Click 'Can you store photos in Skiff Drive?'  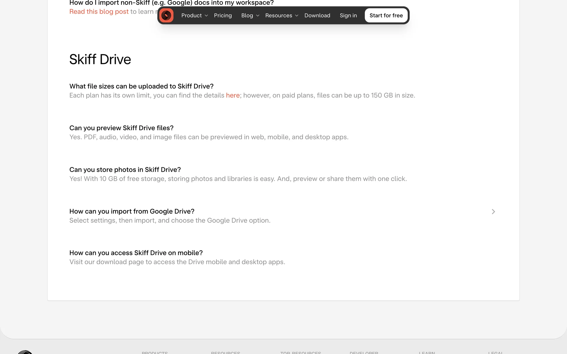click(x=125, y=170)
